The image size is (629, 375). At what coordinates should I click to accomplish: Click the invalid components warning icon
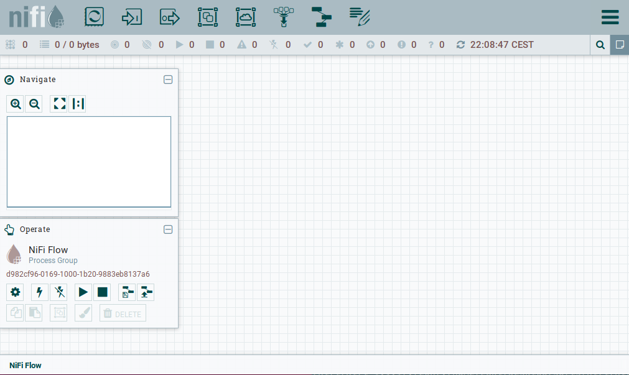click(241, 45)
